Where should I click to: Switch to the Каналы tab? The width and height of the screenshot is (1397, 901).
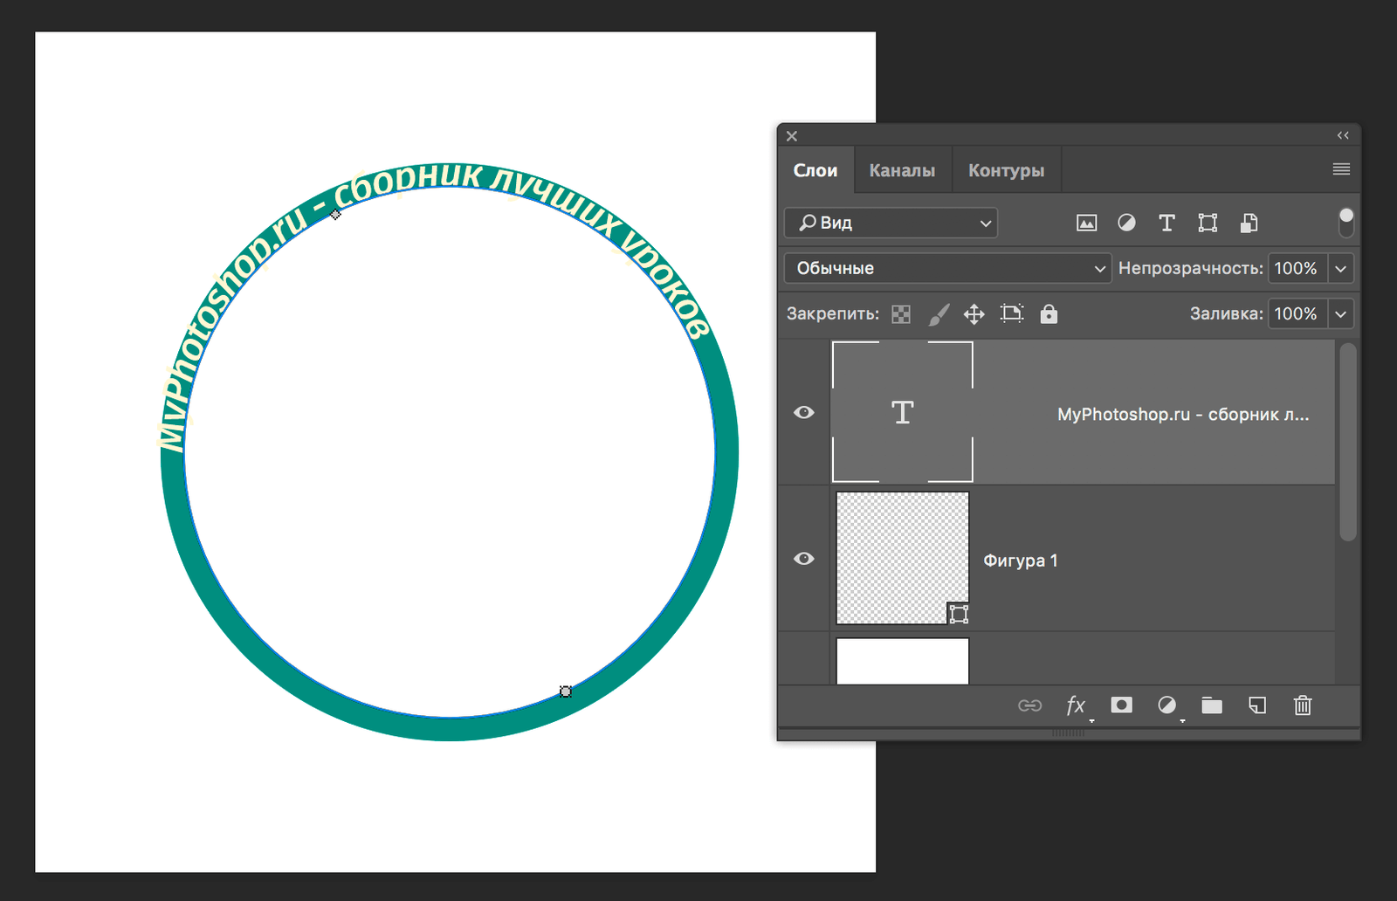[x=902, y=170]
